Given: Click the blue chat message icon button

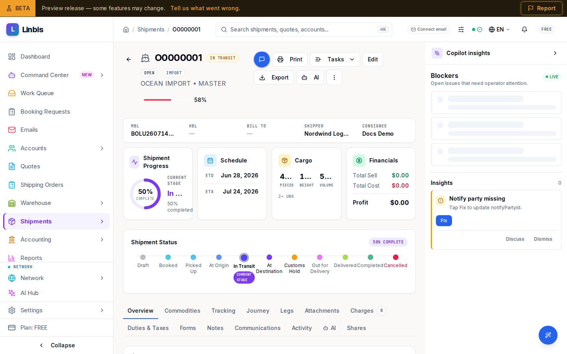Looking at the screenshot, I should 262,59.
